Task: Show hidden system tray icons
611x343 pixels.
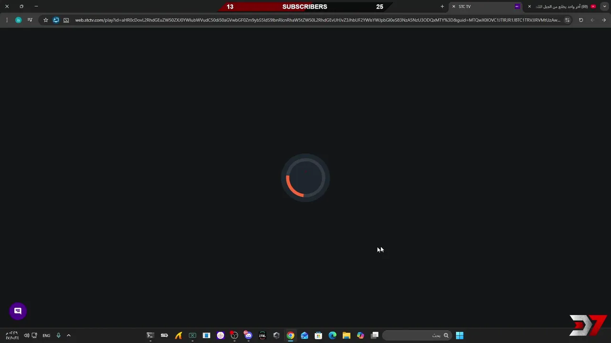Action: coord(69,335)
